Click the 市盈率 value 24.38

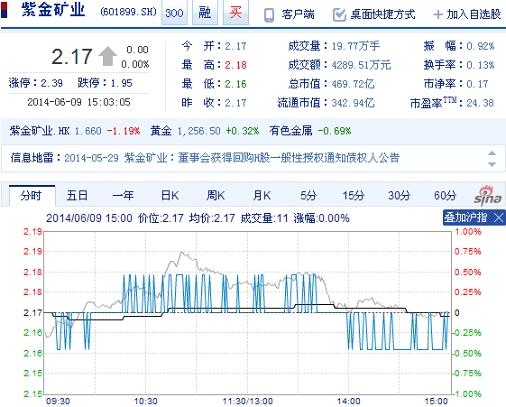coord(480,103)
